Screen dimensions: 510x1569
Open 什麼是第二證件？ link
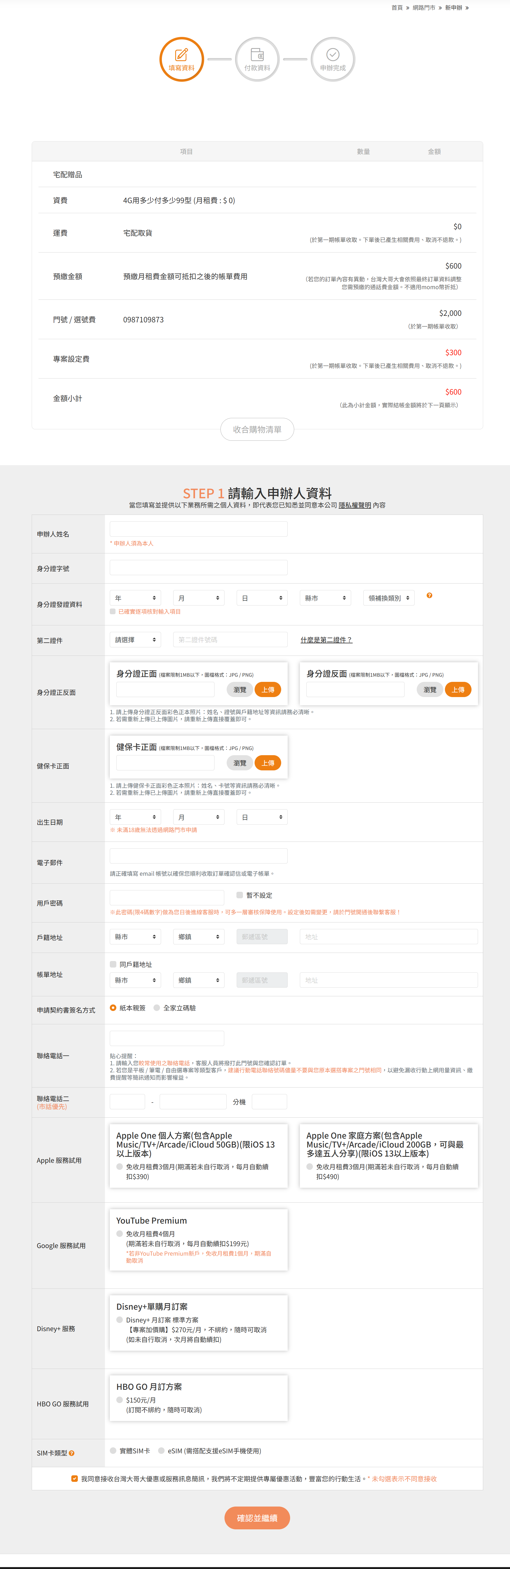coord(326,639)
